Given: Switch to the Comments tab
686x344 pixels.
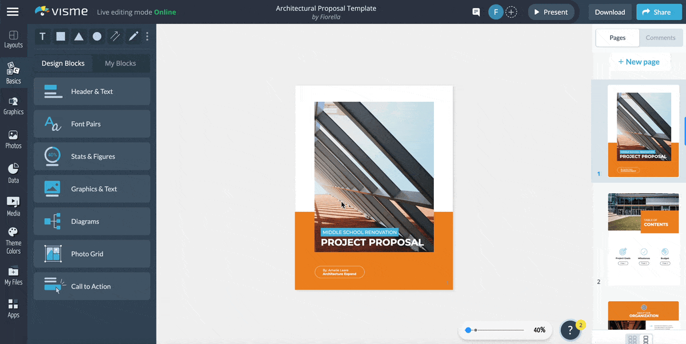Looking at the screenshot, I should [660, 38].
